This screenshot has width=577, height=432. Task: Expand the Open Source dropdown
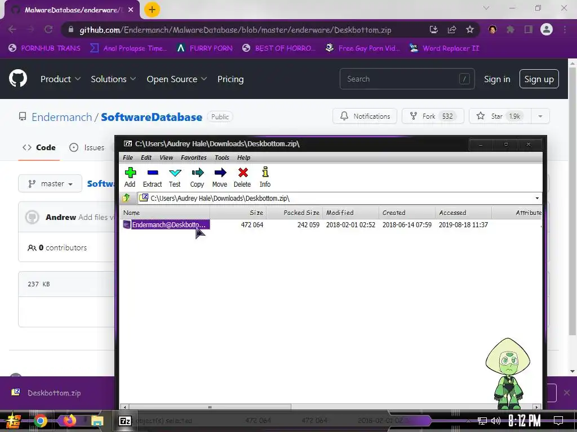click(176, 79)
